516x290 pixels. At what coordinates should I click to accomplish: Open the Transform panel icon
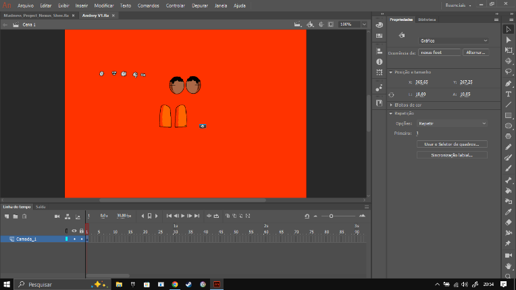pyautogui.click(x=379, y=72)
